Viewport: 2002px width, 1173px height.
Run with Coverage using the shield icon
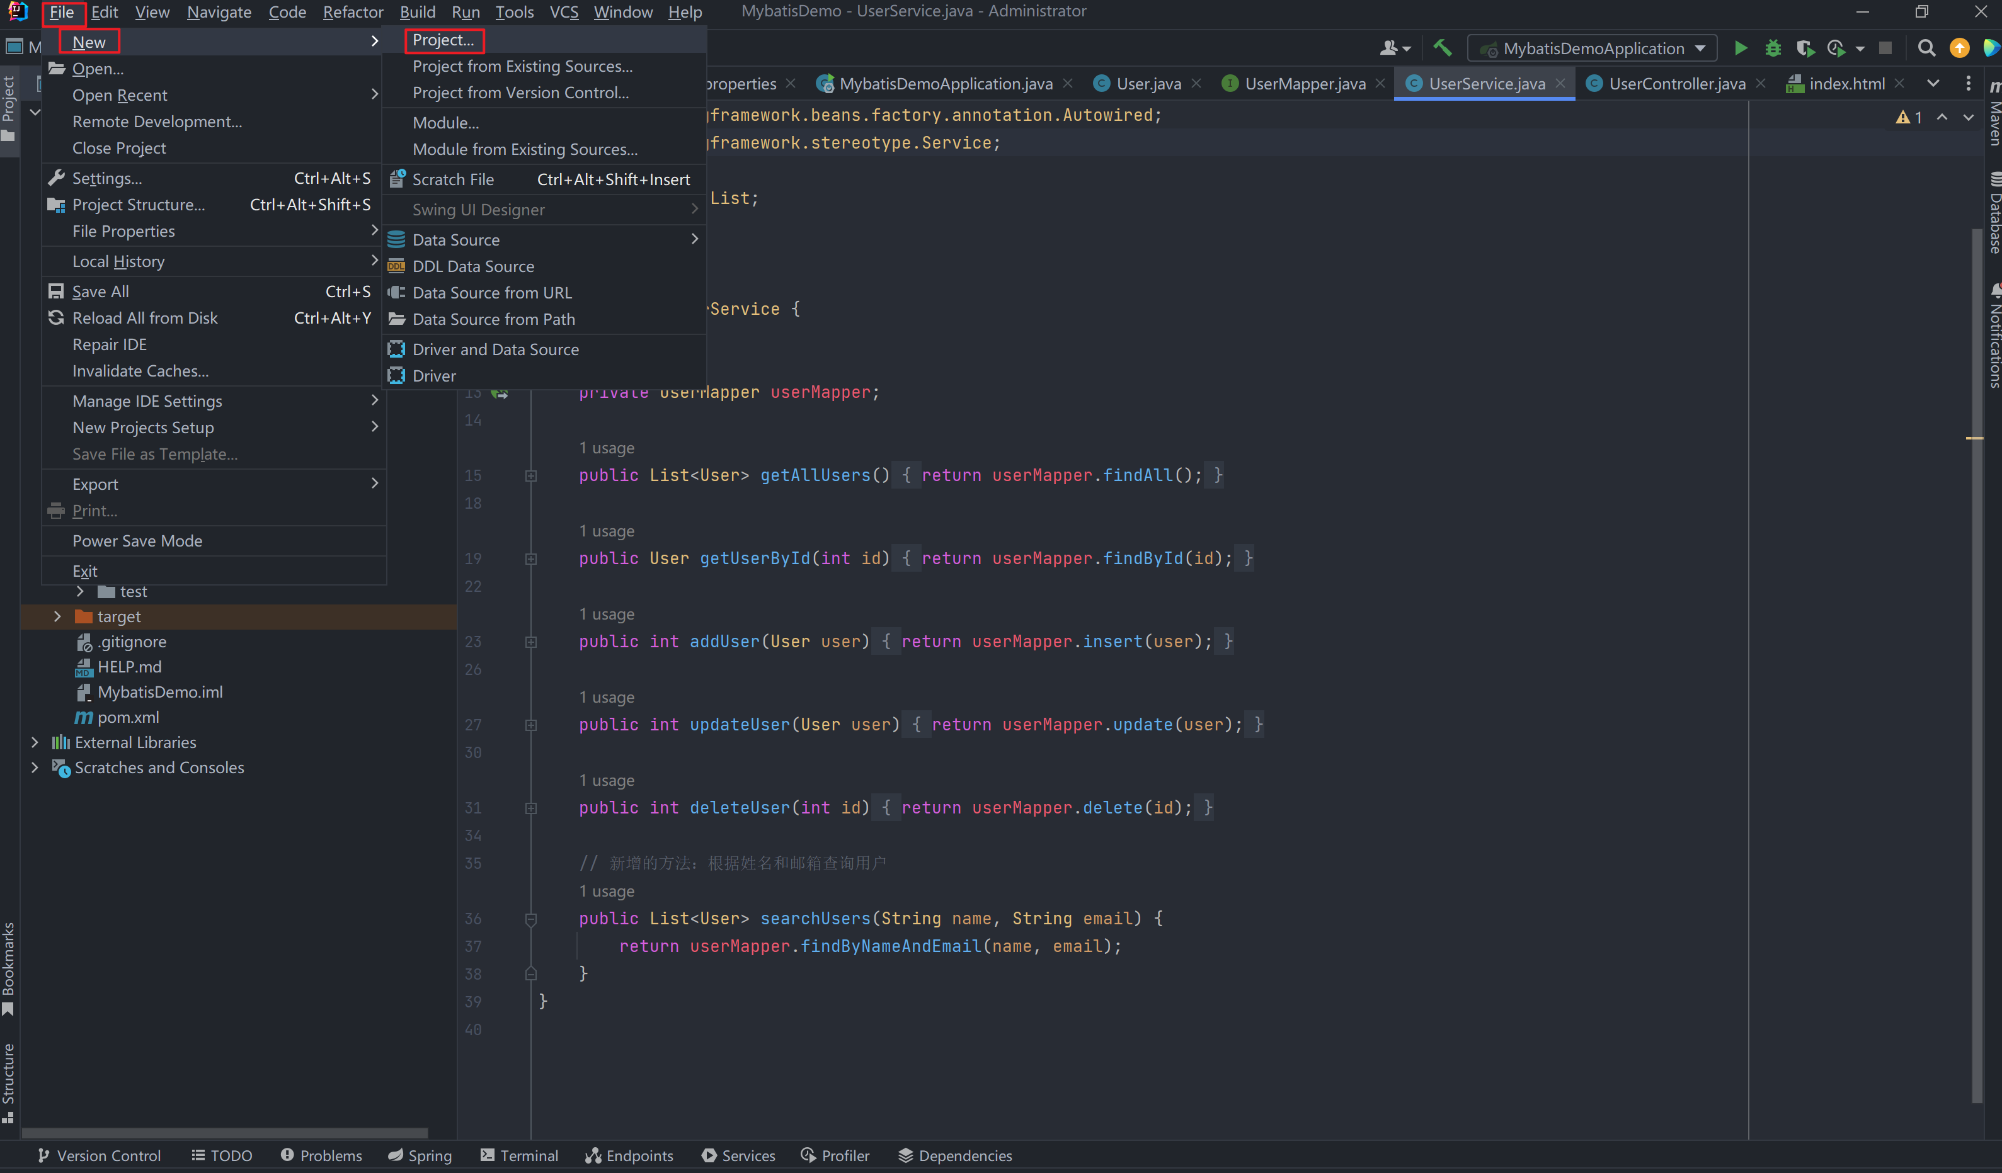(1806, 48)
